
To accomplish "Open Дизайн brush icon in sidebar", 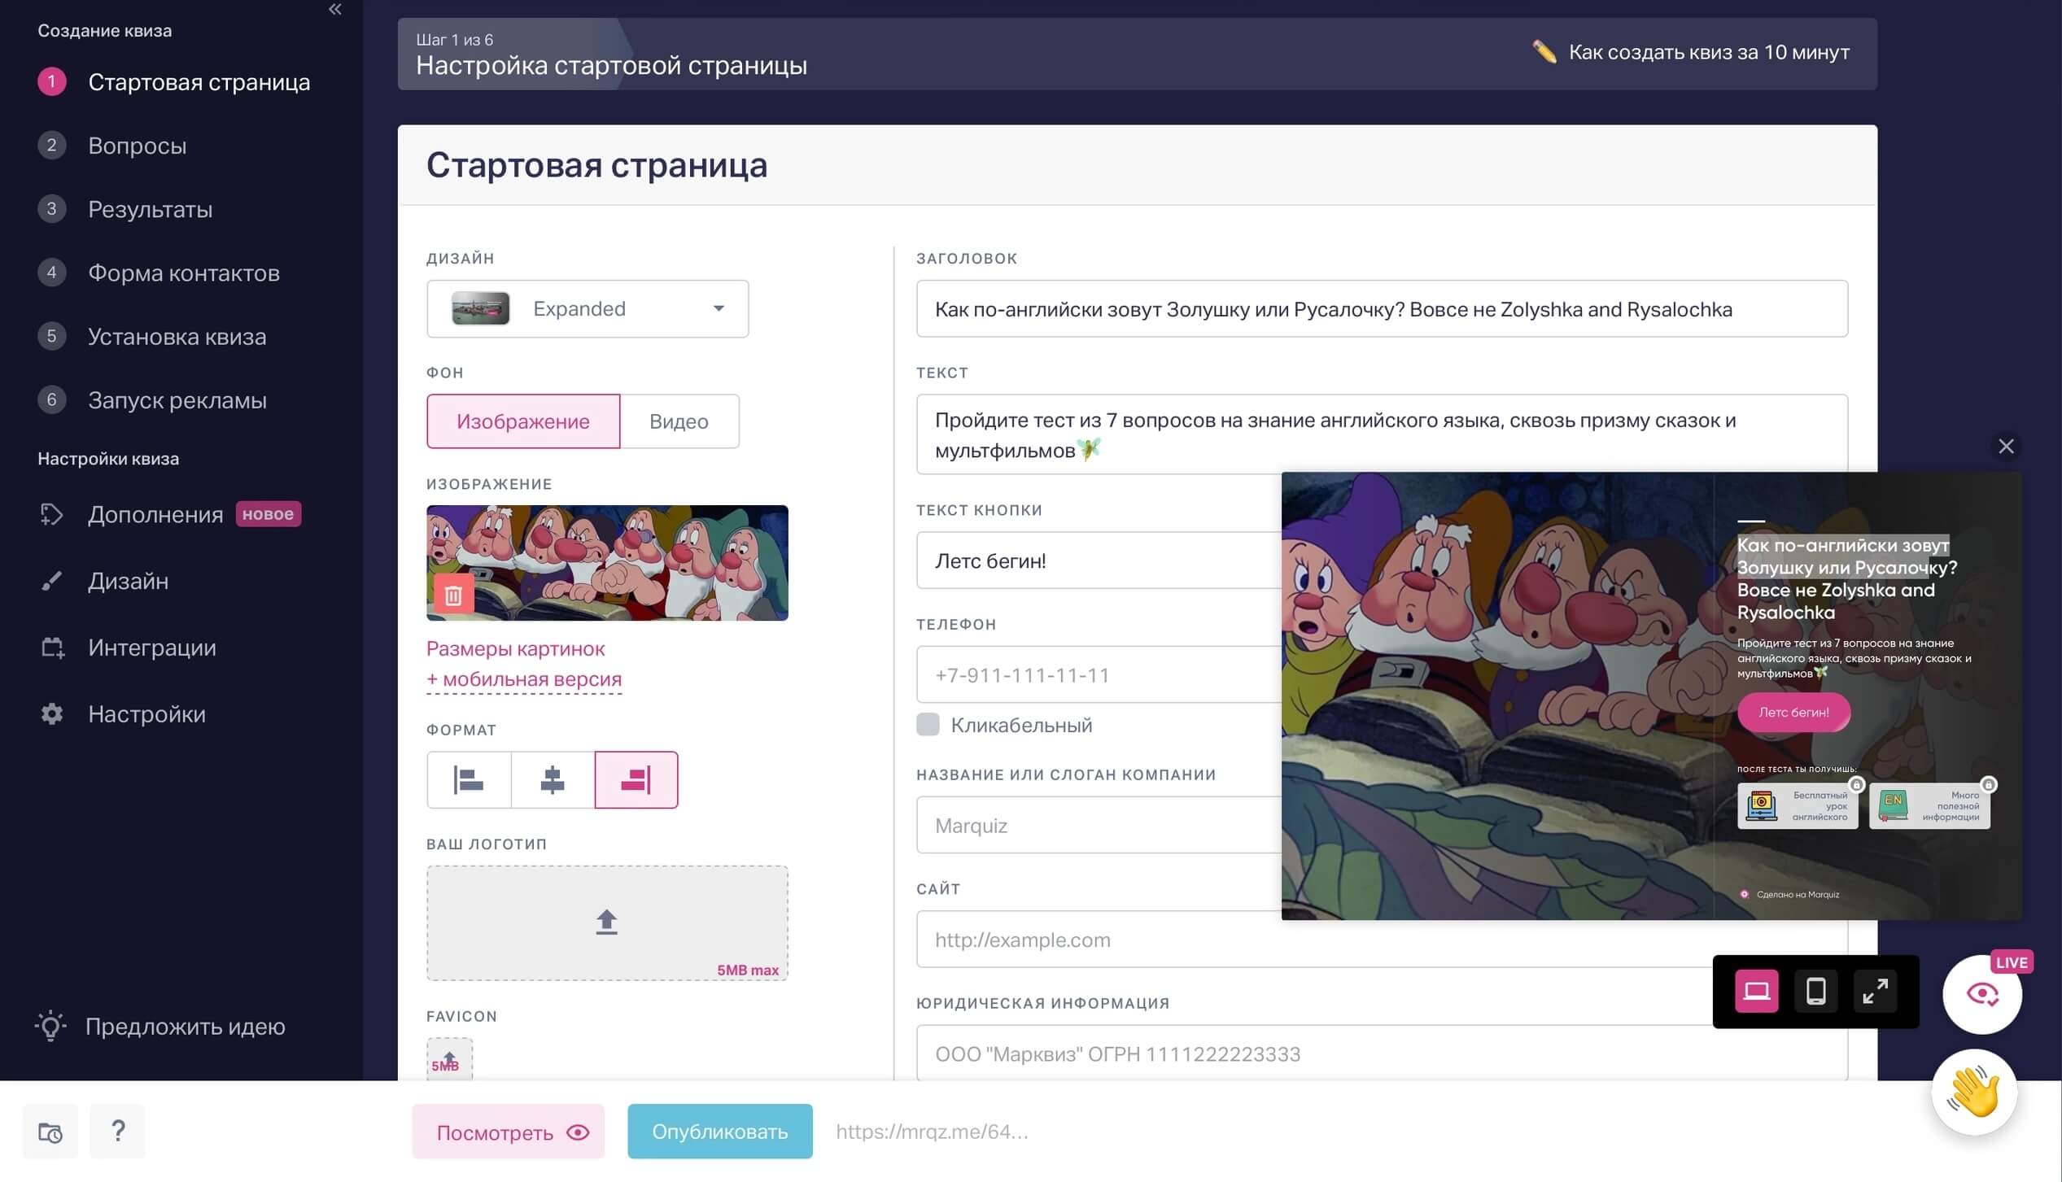I will pyautogui.click(x=51, y=581).
